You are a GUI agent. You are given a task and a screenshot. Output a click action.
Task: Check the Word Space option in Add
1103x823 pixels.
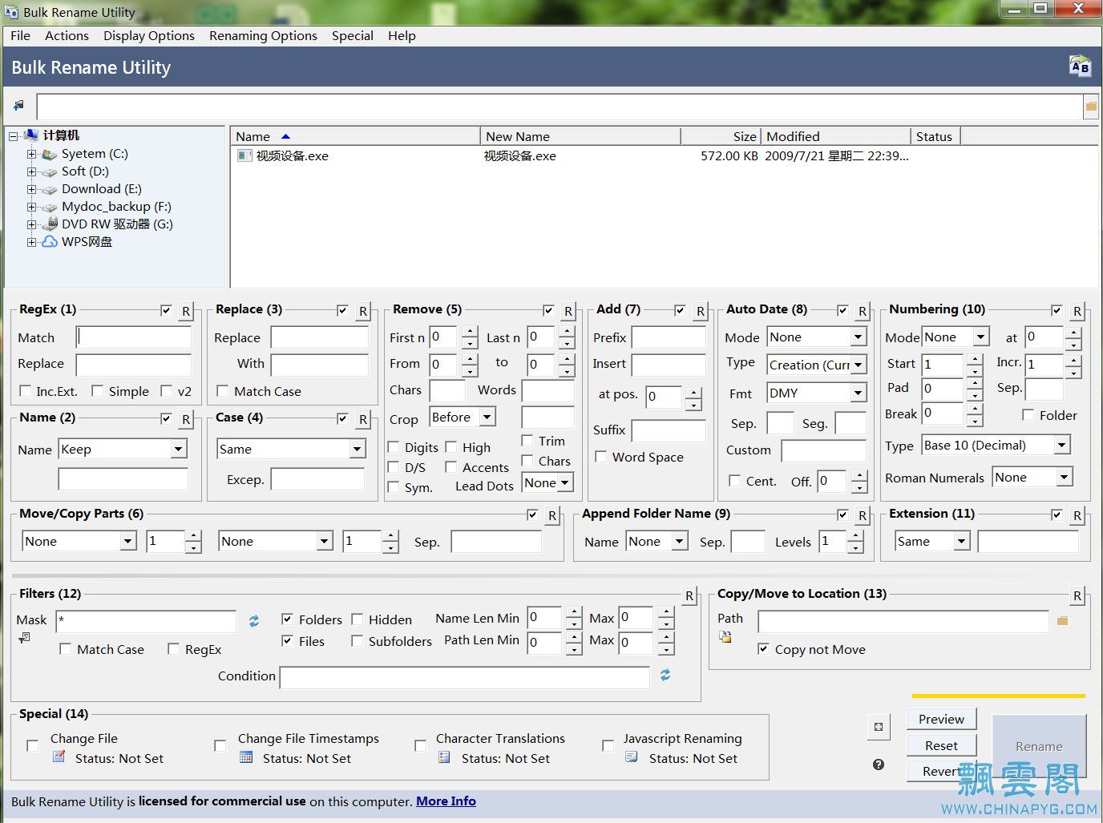point(601,456)
